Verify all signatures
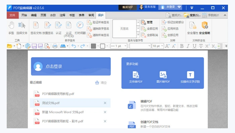The image size is (235, 133). click(x=98, y=22)
